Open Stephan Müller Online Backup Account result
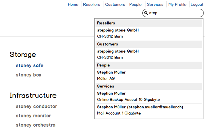This screenshot has width=205, height=131. pyautogui.click(x=128, y=96)
